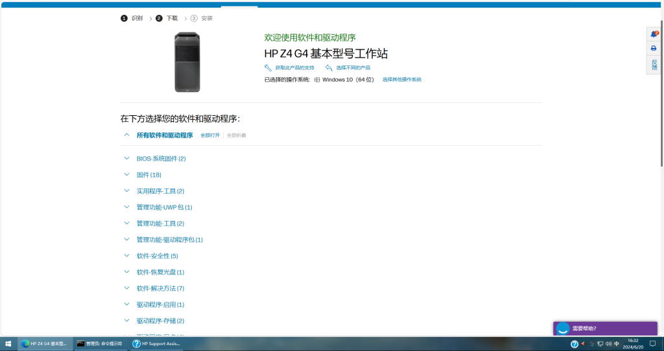Open the clock showing 16:32
The width and height of the screenshot is (664, 351).
(x=633, y=343)
